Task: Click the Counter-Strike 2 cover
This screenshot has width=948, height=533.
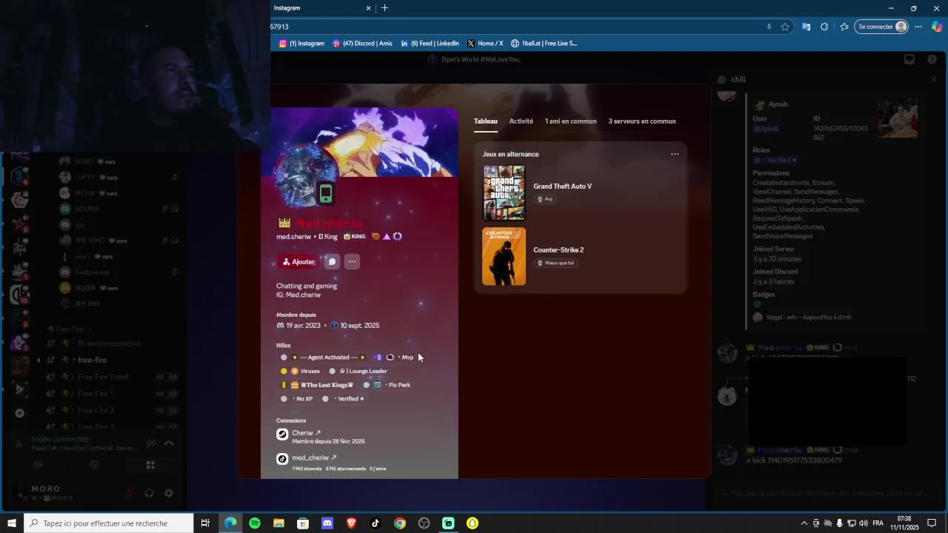Action: pos(504,257)
